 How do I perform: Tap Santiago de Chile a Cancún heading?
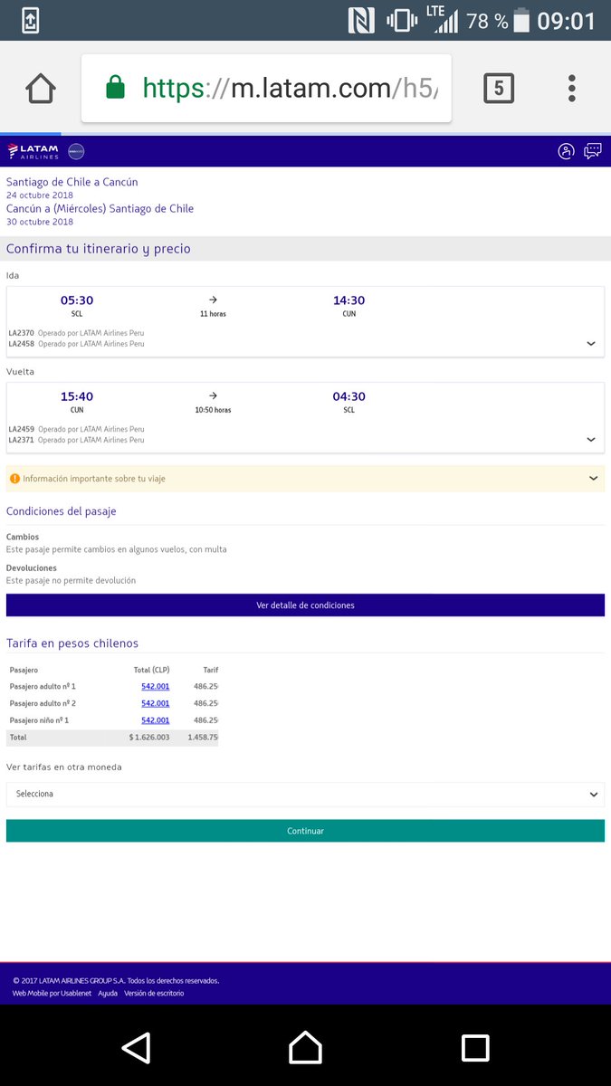[72, 182]
